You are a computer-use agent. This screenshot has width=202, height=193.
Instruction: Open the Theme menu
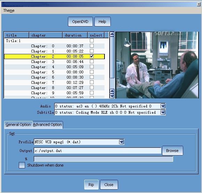pos(9,10)
